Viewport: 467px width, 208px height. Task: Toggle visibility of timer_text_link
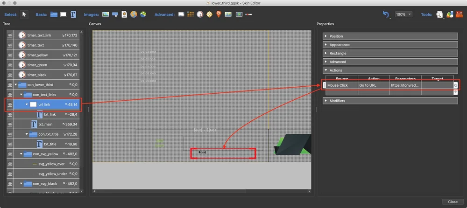click(10, 35)
